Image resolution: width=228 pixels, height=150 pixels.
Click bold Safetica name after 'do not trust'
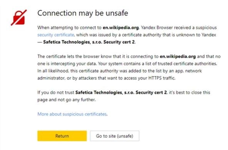(x=121, y=93)
